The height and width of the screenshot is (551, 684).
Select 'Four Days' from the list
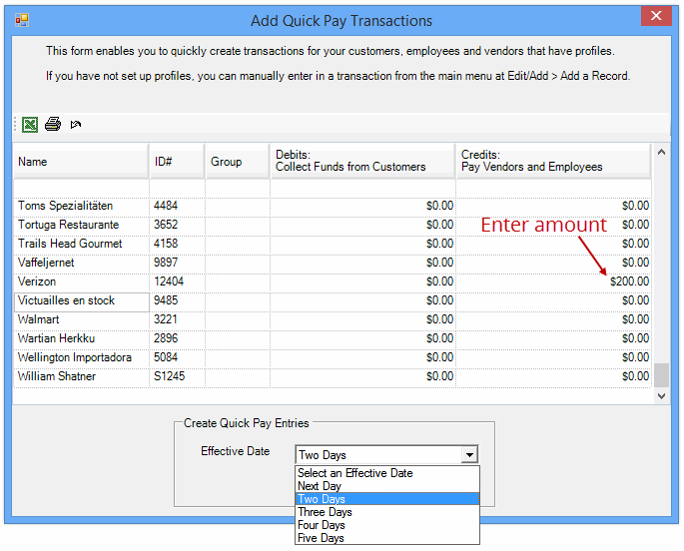click(321, 525)
